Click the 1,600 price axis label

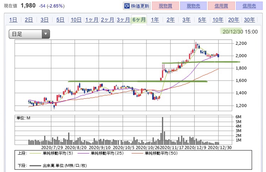click(241, 80)
